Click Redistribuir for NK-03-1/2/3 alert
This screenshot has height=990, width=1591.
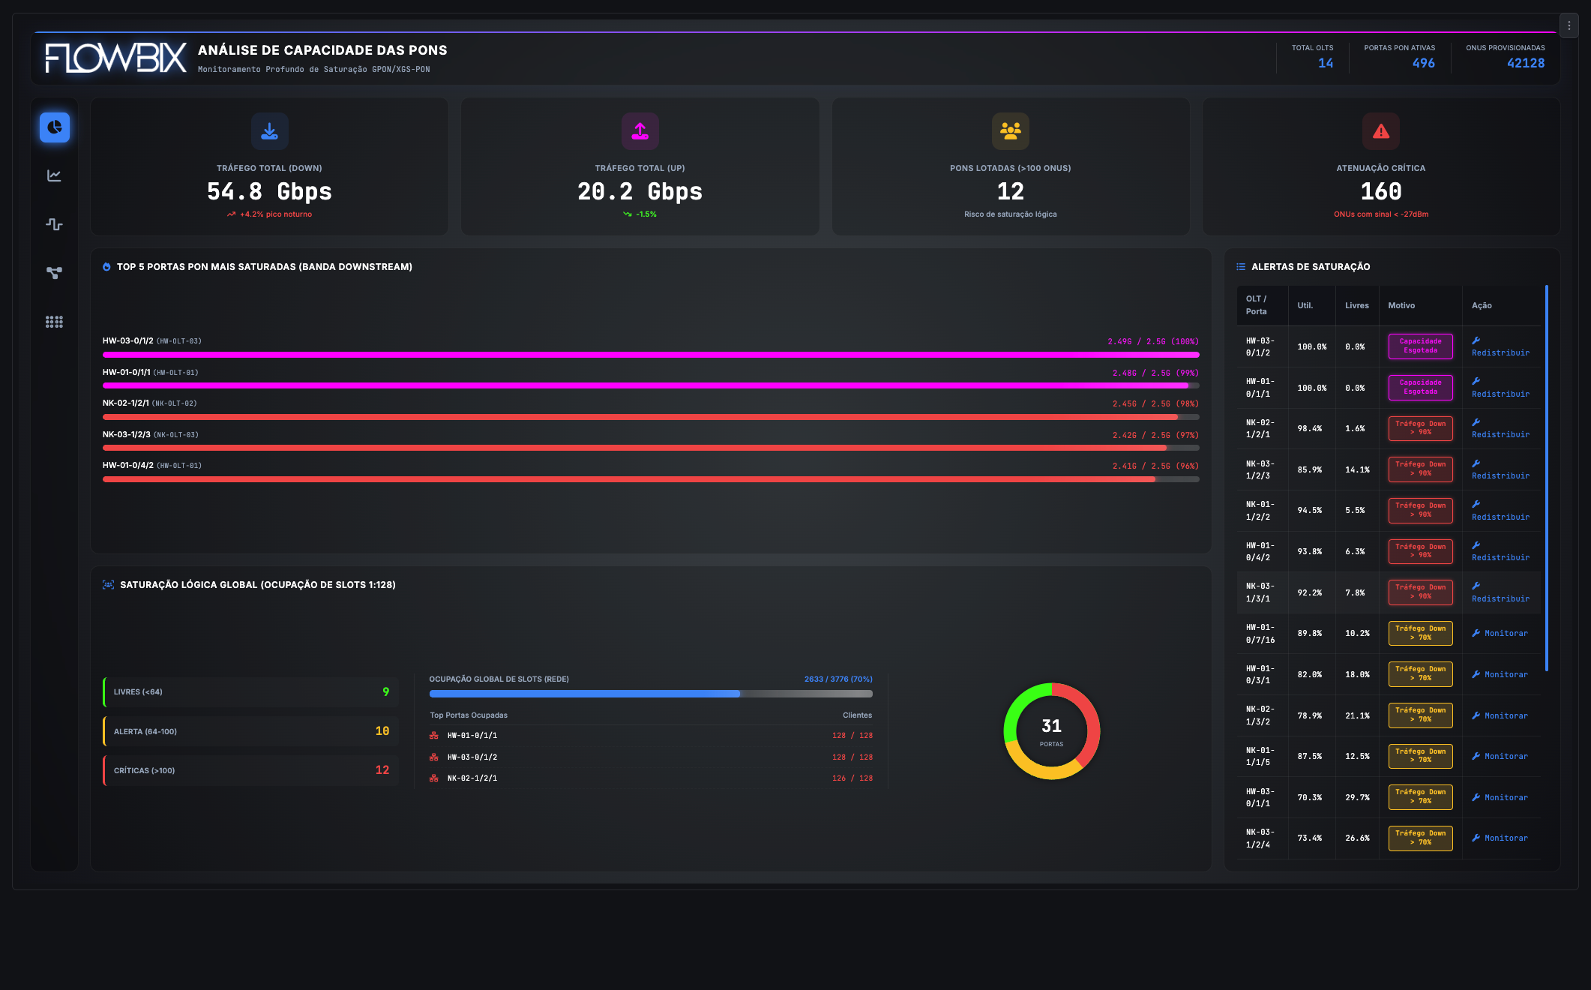[x=1500, y=469]
